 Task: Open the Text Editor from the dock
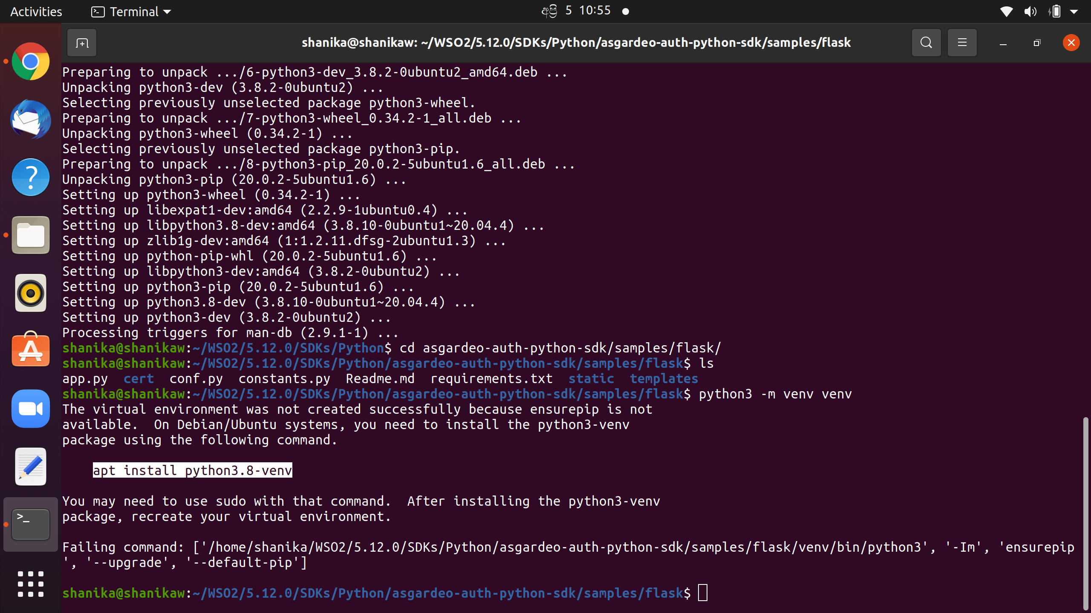click(31, 467)
